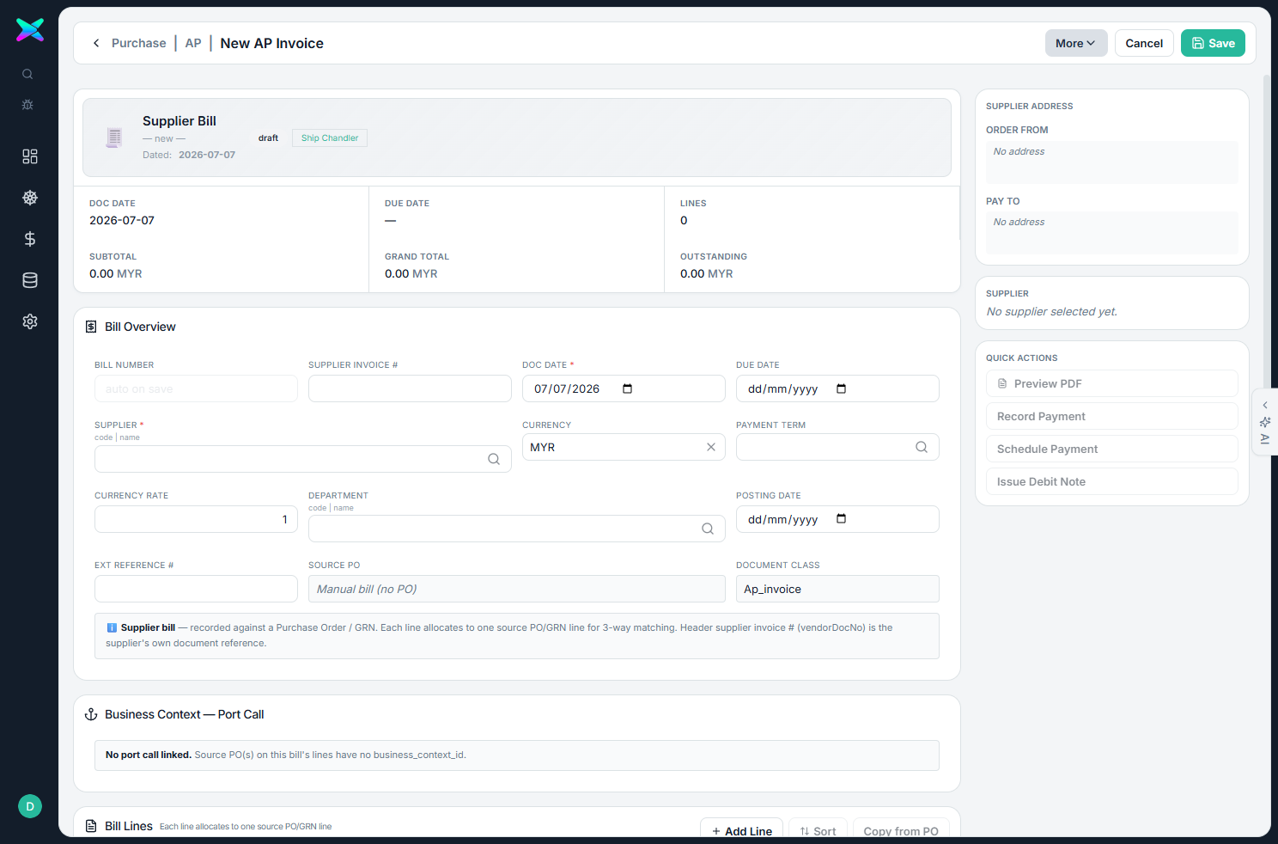1278x844 pixels.
Task: Click the Source PO field
Action: [517, 589]
